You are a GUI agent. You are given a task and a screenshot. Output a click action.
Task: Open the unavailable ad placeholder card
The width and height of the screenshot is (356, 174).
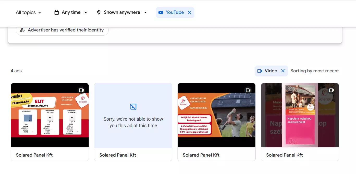tap(133, 122)
